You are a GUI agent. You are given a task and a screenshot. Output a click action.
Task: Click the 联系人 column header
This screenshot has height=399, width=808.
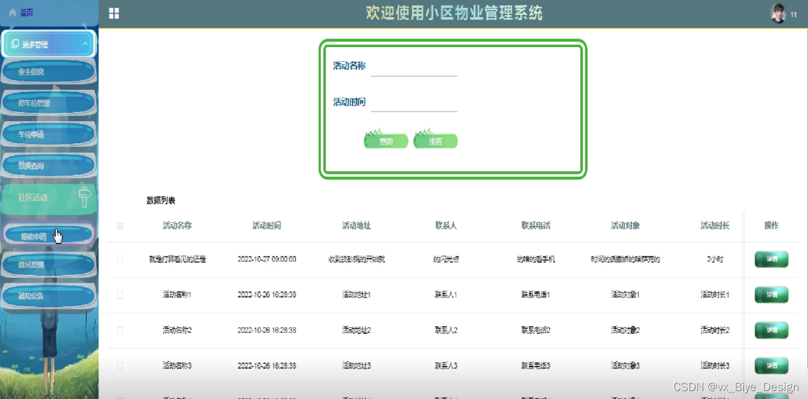click(x=446, y=226)
